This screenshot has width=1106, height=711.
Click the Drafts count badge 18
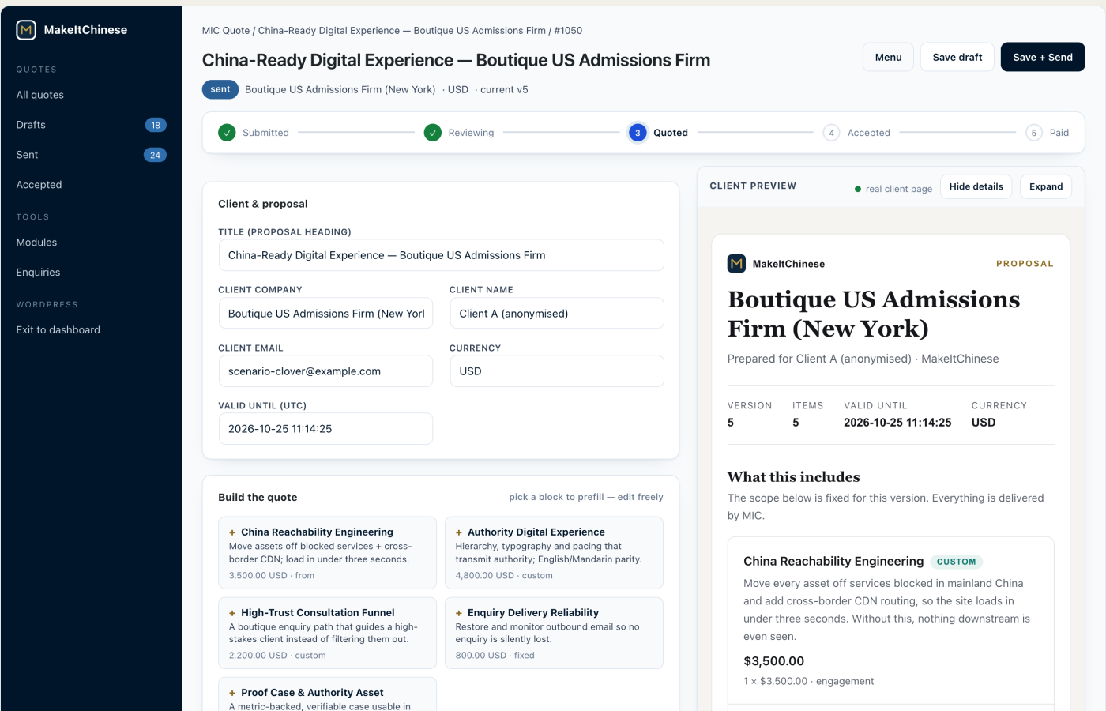(x=156, y=125)
